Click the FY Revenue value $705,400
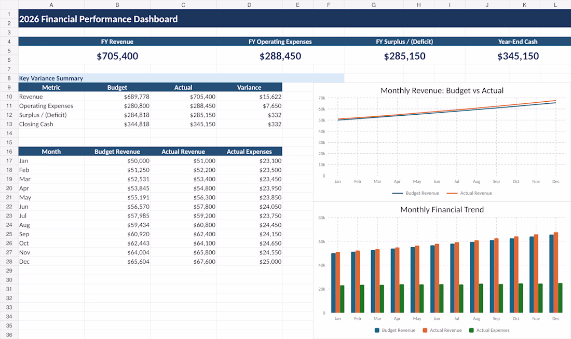 (117, 56)
